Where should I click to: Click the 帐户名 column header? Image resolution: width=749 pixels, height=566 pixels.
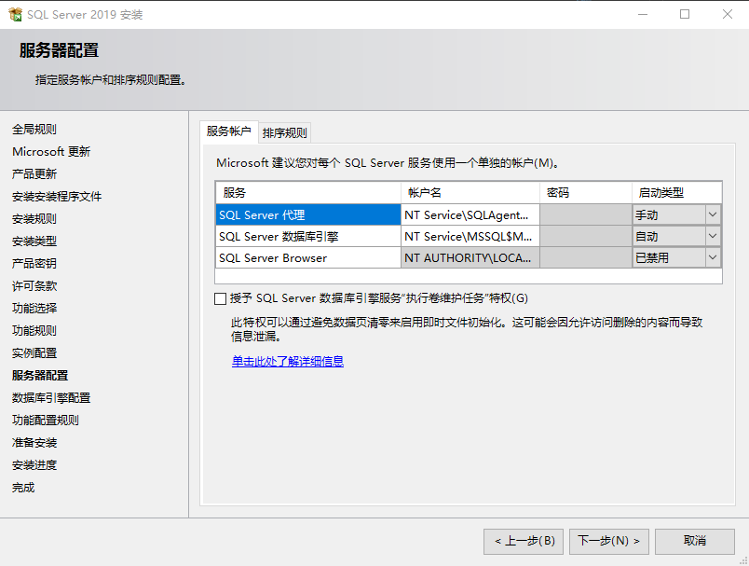coord(470,193)
